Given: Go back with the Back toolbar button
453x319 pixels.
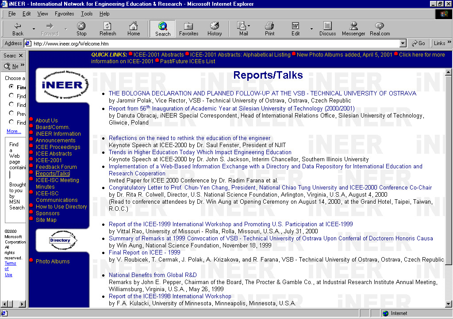Looking at the screenshot, I should tap(18, 29).
